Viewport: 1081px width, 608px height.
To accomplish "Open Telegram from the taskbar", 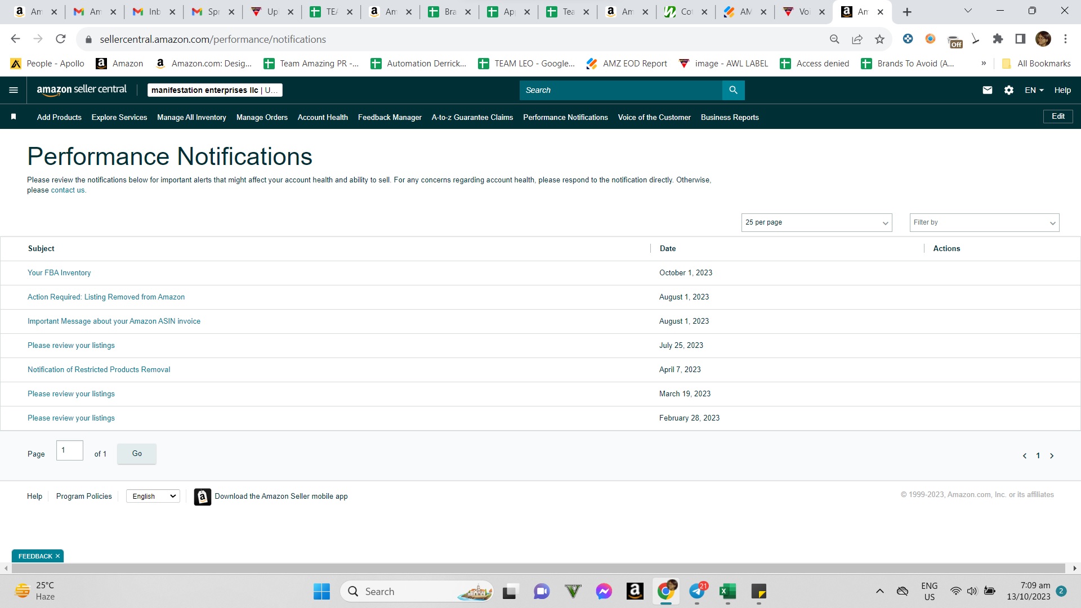I will click(698, 591).
